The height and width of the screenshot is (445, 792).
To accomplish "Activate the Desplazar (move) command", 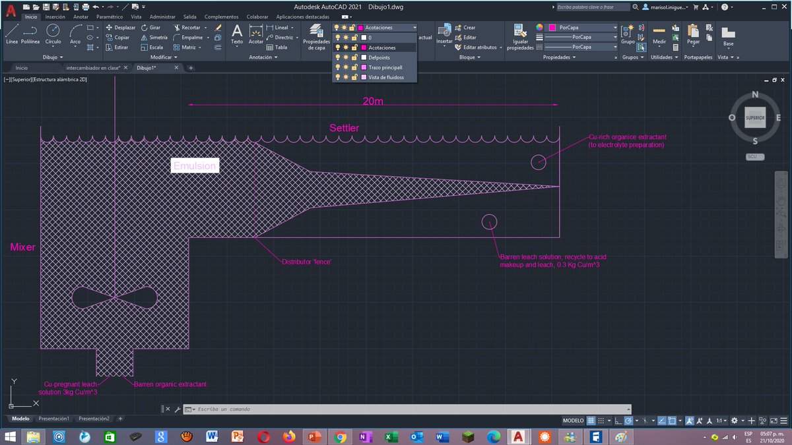I will [120, 28].
